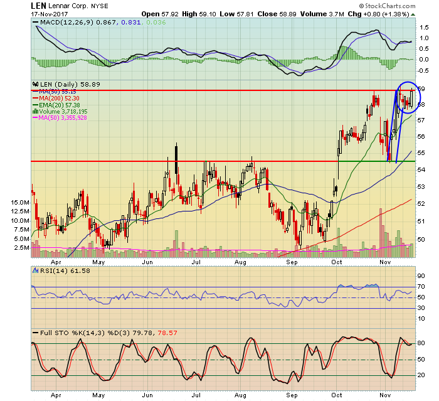Click the "LEN (Daily) 58.89" panel label

[x=70, y=84]
